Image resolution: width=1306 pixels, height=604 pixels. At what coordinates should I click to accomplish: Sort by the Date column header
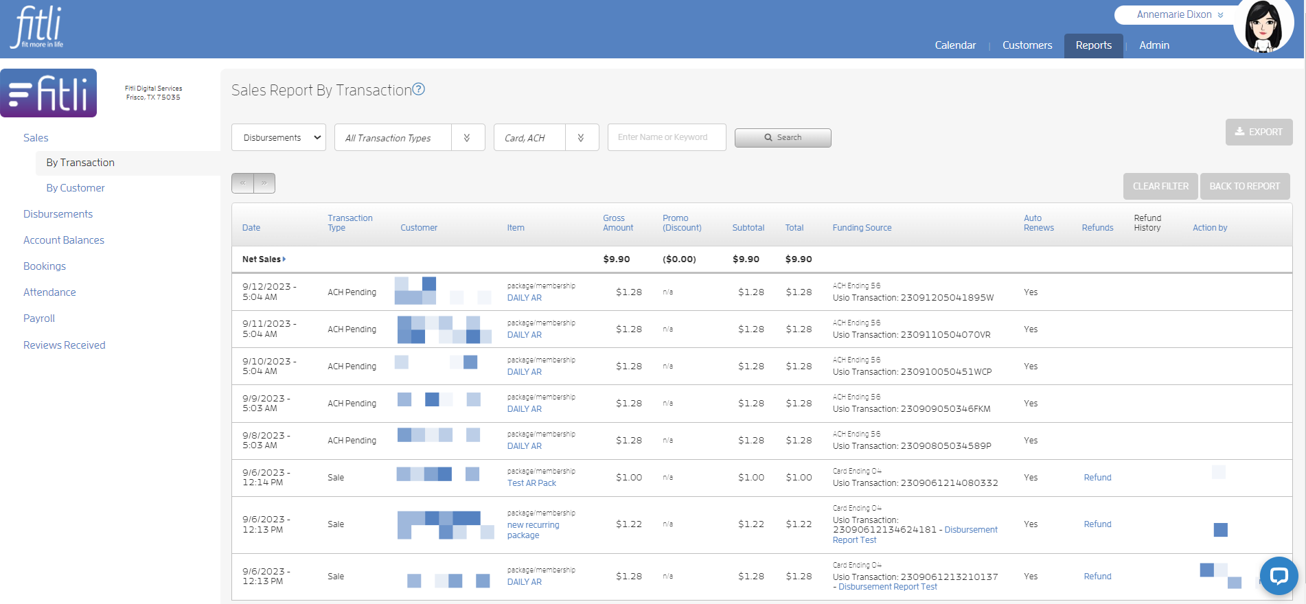251,228
